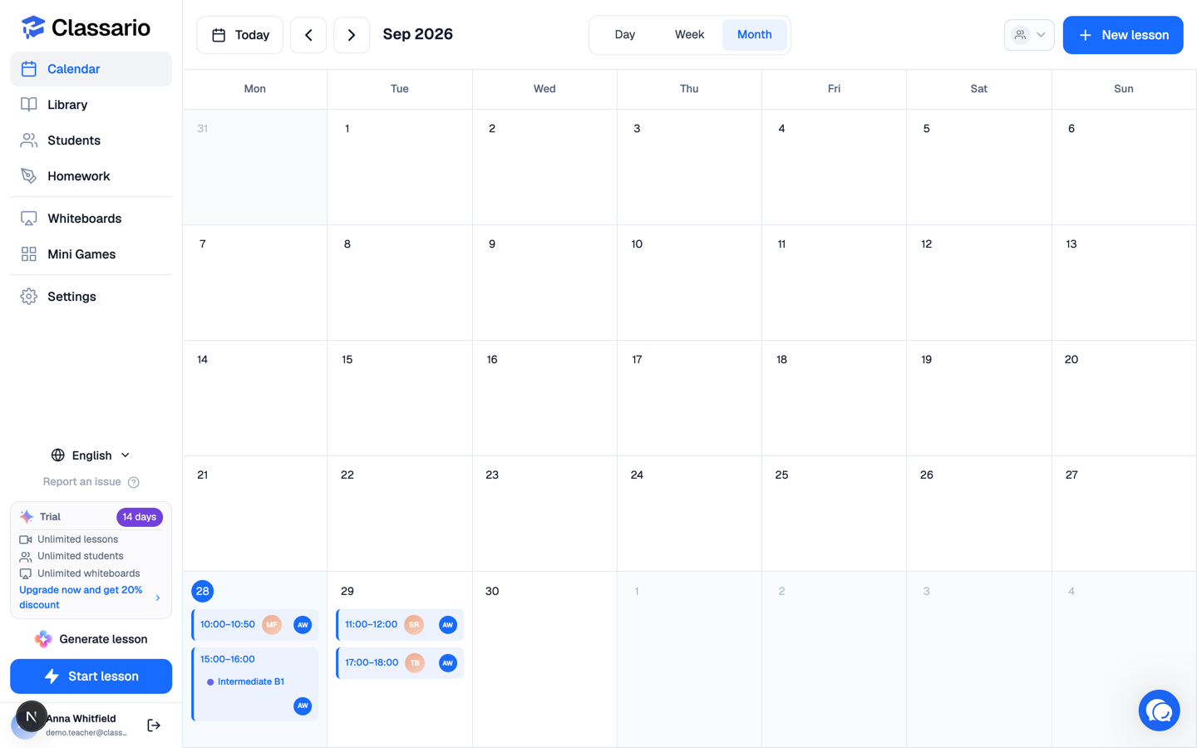Screen dimensions: 1197x748
Task: Open the Homework section
Action: (x=91, y=176)
